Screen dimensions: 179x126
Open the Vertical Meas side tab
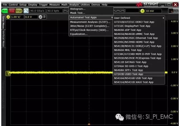point(3,40)
